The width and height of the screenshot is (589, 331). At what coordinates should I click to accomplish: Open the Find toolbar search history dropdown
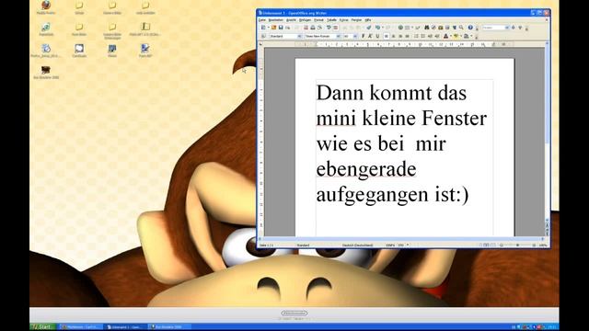click(507, 28)
